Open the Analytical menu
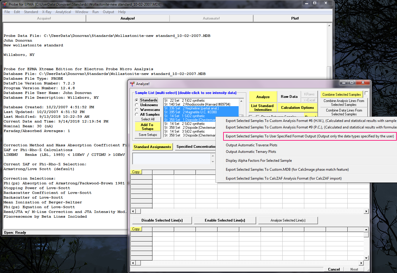Screen dimensions: 397x273 click(x=63, y=12)
